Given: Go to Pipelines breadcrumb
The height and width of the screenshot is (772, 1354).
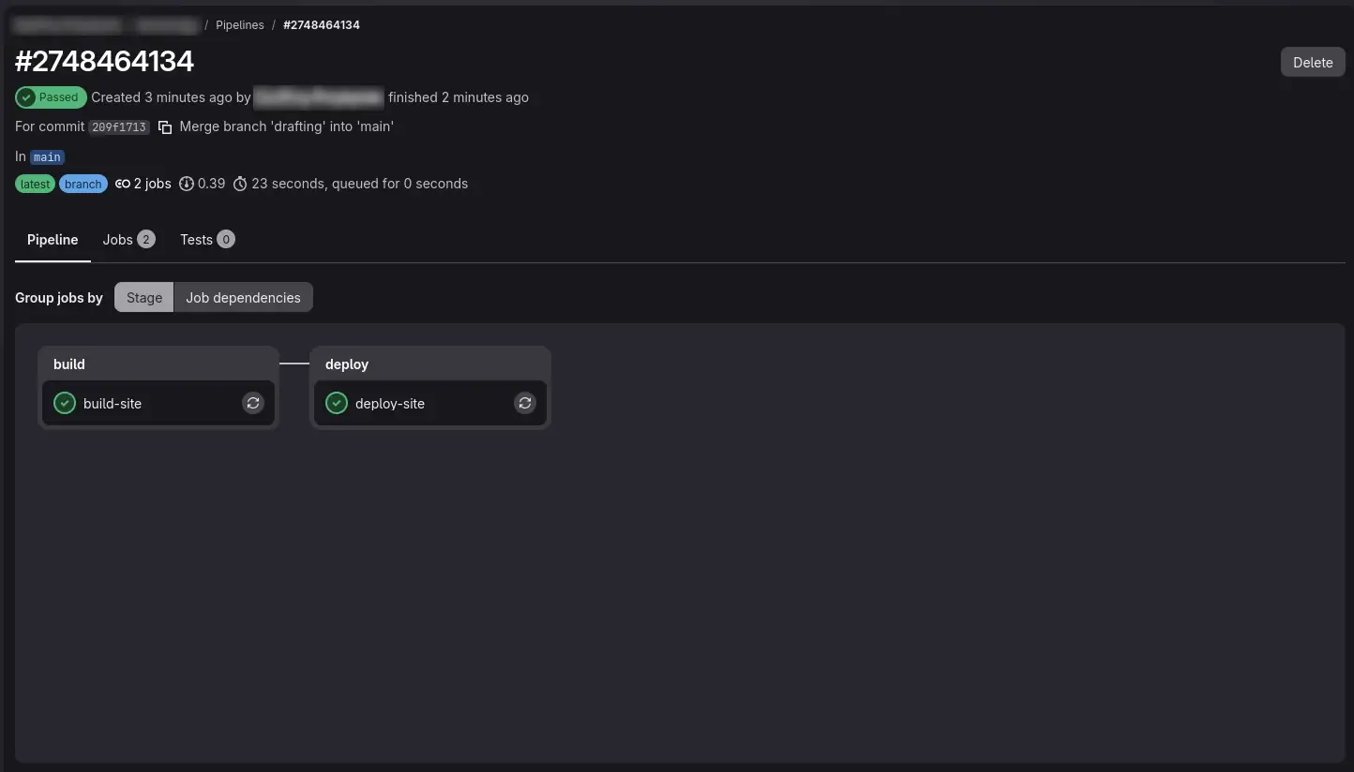Looking at the screenshot, I should coord(240,25).
